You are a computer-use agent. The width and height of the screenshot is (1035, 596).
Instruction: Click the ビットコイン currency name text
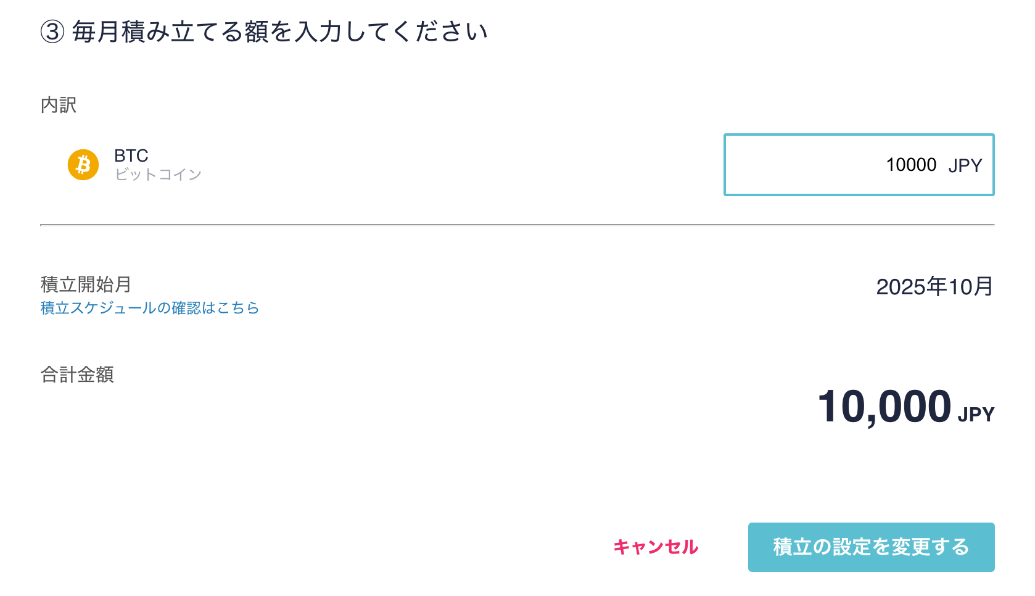159,175
